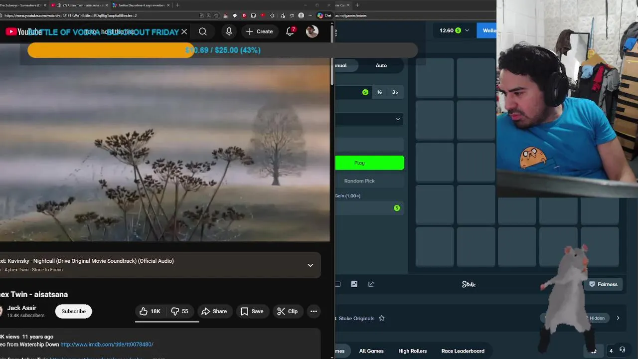Click the total gain field
The width and height of the screenshot is (638, 359).
click(x=369, y=208)
